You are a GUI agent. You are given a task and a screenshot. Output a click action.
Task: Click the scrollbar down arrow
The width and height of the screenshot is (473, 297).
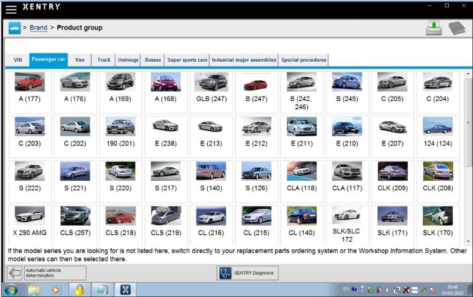468,241
